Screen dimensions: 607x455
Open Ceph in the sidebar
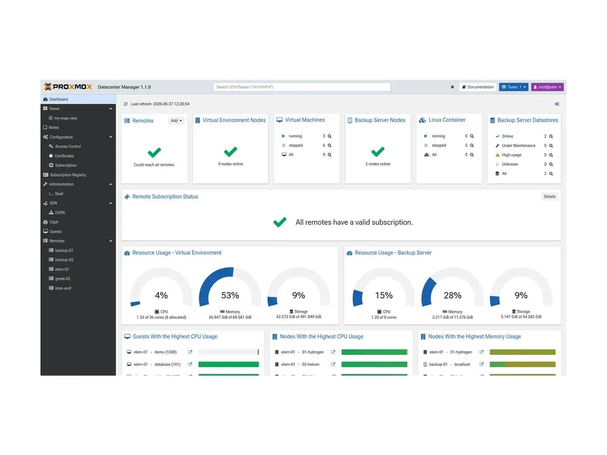(78, 222)
